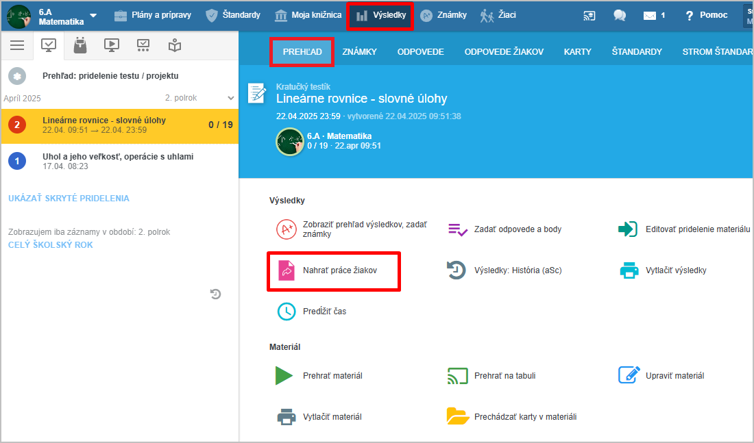Click the Celý školský rok link
Viewport: 754px width, 443px height.
[51, 245]
